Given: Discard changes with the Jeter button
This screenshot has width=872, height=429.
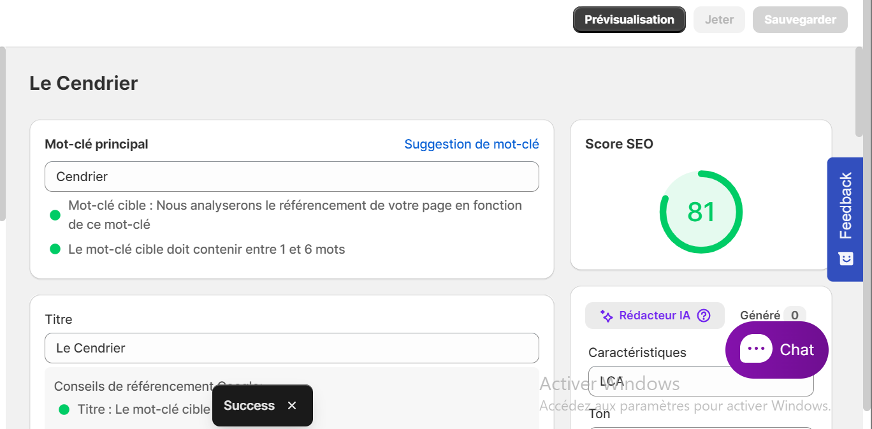Looking at the screenshot, I should [x=719, y=20].
